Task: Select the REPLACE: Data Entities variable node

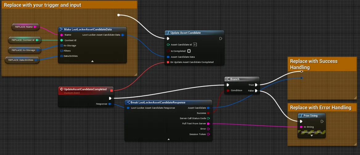Action: [x=22, y=60]
